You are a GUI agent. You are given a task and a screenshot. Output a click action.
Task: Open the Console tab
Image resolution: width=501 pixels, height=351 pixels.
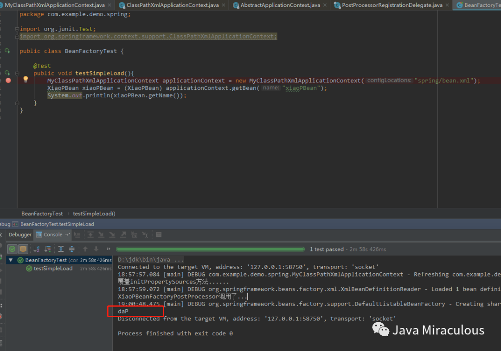(53, 235)
